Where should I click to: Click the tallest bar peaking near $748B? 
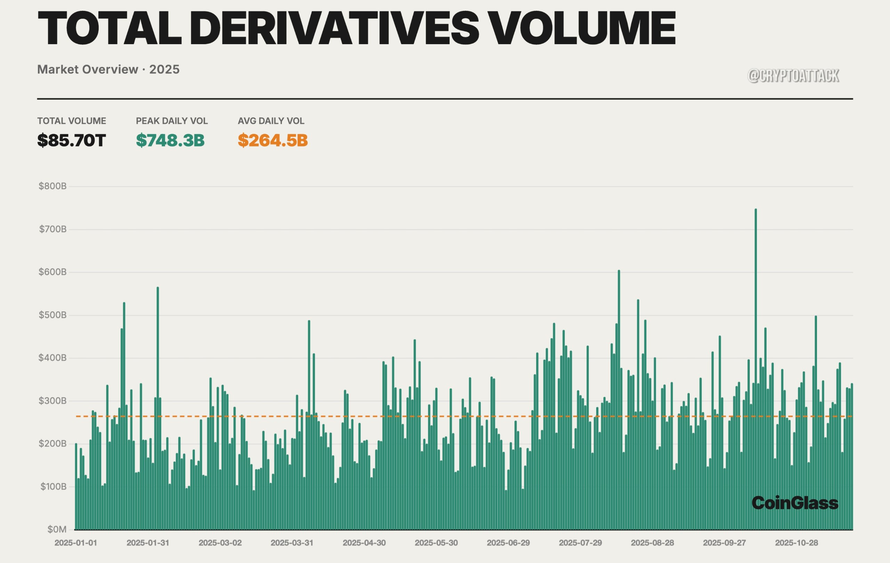(x=756, y=369)
